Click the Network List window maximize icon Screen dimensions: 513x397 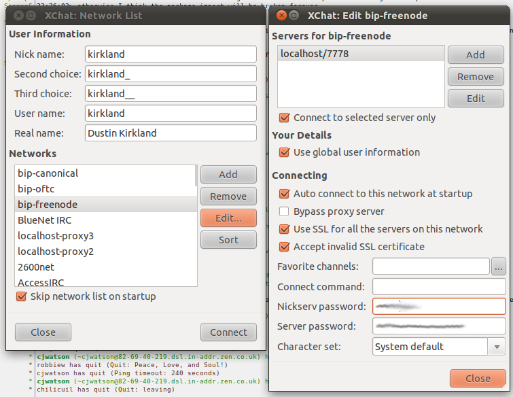[x=31, y=15]
